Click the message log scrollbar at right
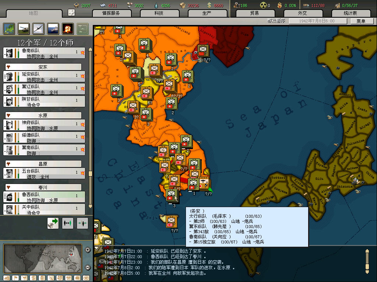This screenshot has height=282, width=377. coord(367,261)
